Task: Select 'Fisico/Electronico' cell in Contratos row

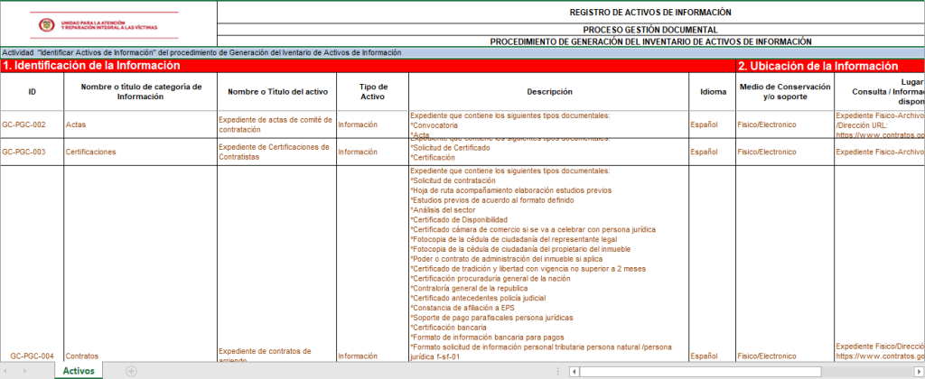Action: [x=785, y=263]
